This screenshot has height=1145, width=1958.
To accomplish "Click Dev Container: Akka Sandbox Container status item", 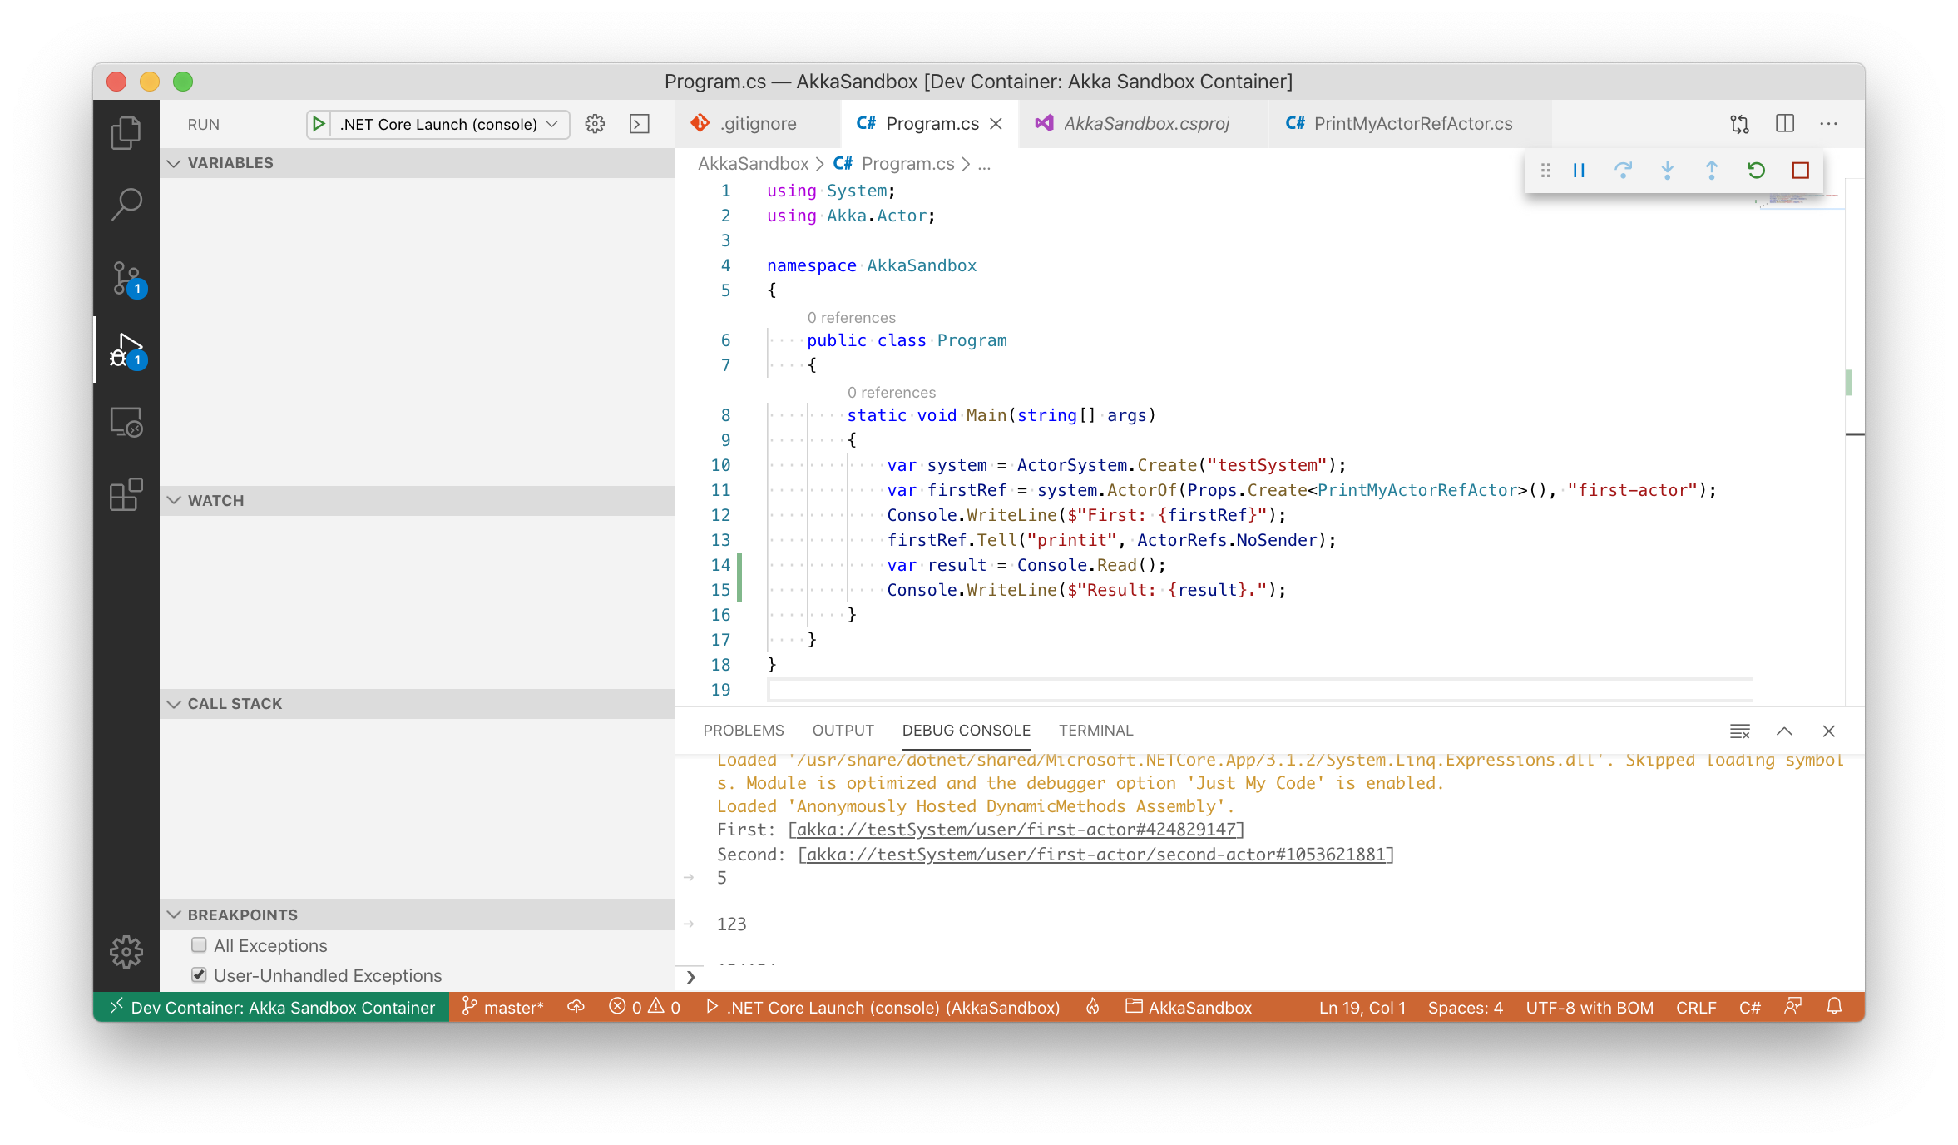I will (270, 1008).
